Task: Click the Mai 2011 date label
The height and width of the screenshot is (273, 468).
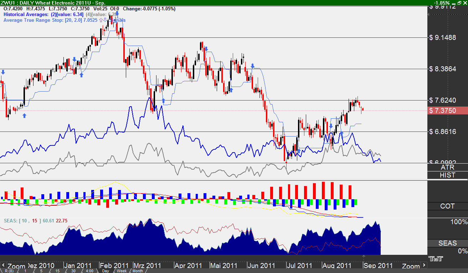Action: [224, 266]
